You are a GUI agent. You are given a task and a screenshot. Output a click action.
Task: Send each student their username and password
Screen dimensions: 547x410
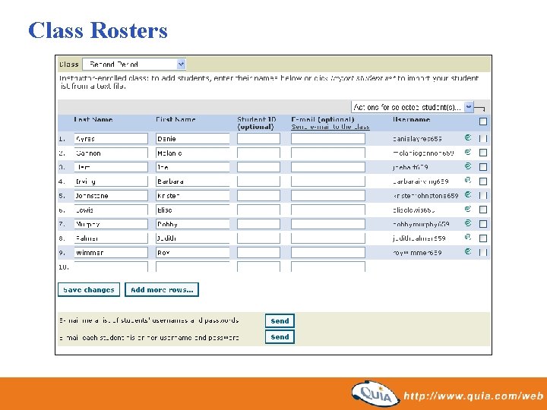(280, 337)
